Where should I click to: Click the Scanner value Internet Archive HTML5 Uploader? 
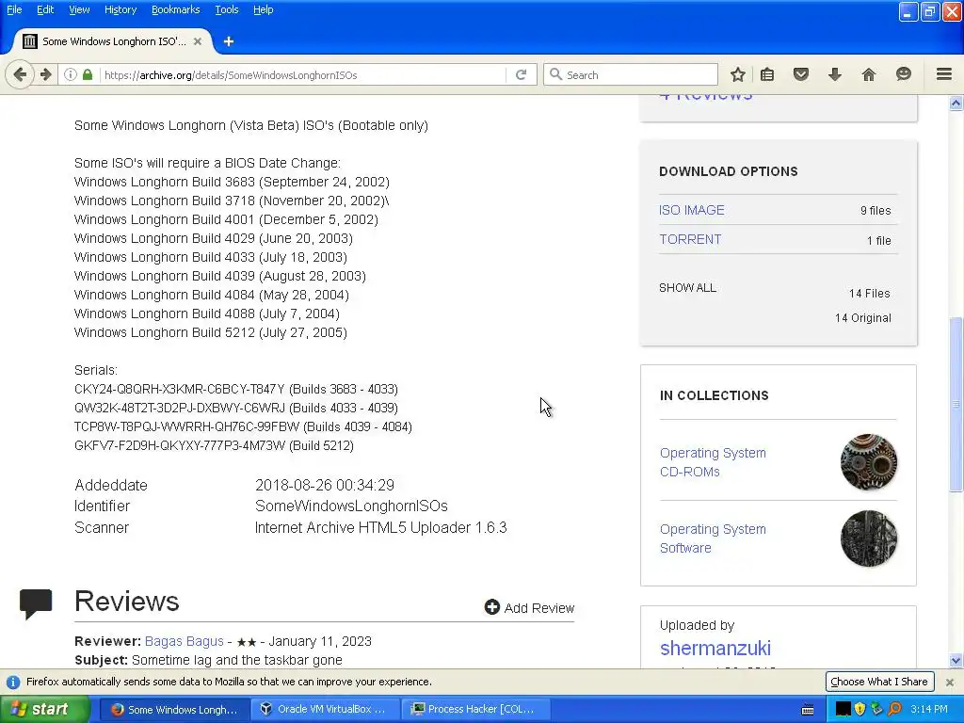(x=380, y=527)
